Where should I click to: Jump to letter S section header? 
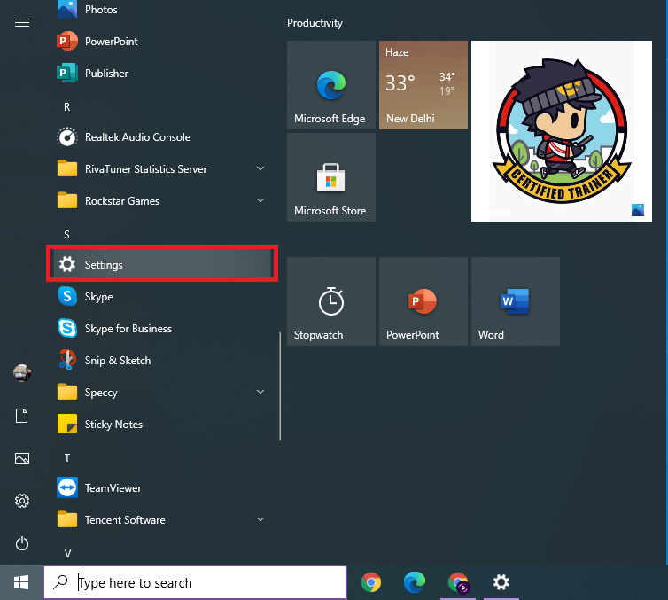pos(66,234)
